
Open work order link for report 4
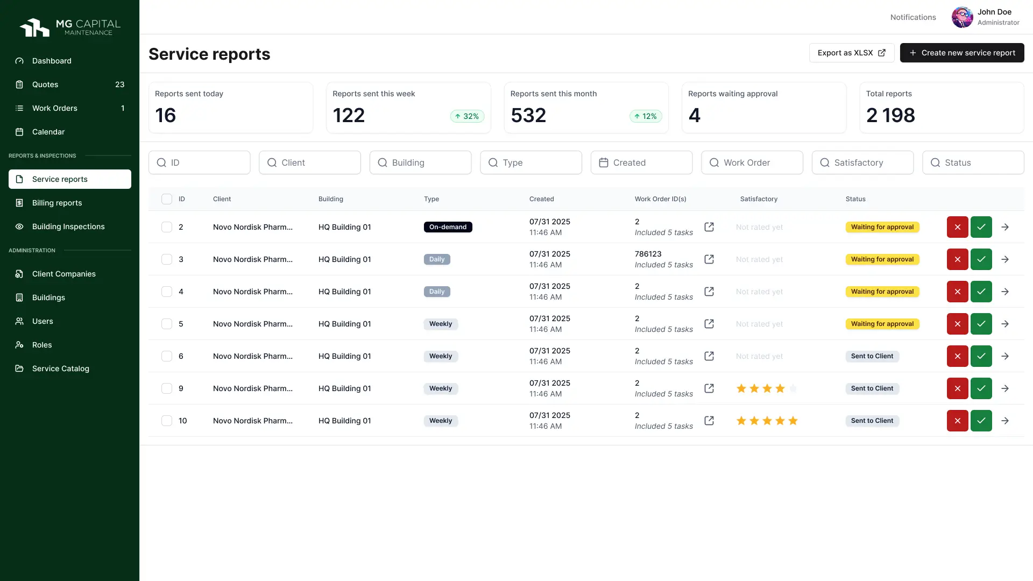[x=709, y=292]
